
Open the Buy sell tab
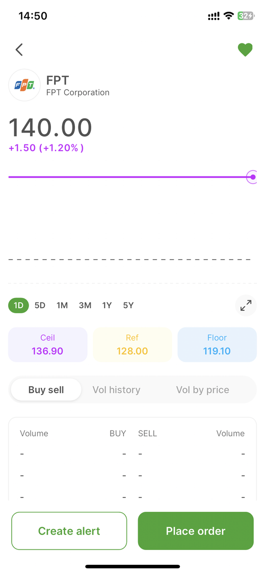[x=46, y=389]
